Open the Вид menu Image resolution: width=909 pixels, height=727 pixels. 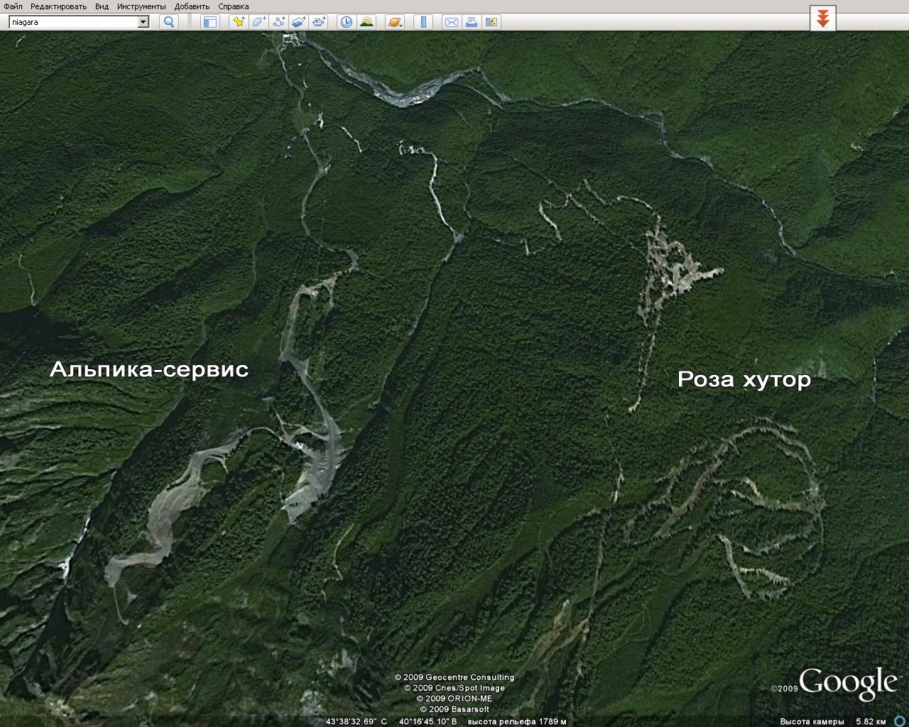coord(102,6)
